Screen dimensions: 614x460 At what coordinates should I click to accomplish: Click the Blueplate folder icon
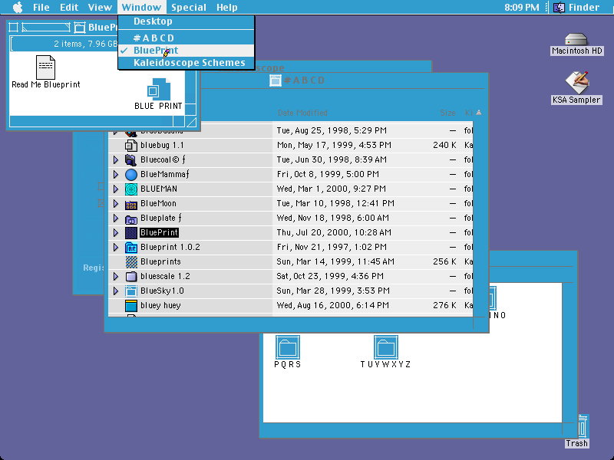[x=130, y=219]
